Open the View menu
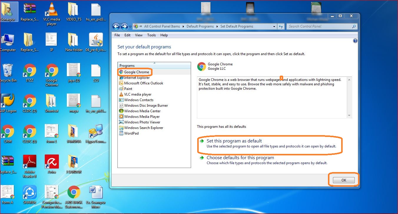 pos(139,35)
